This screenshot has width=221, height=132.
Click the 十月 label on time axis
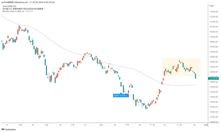[x=127, y=125]
